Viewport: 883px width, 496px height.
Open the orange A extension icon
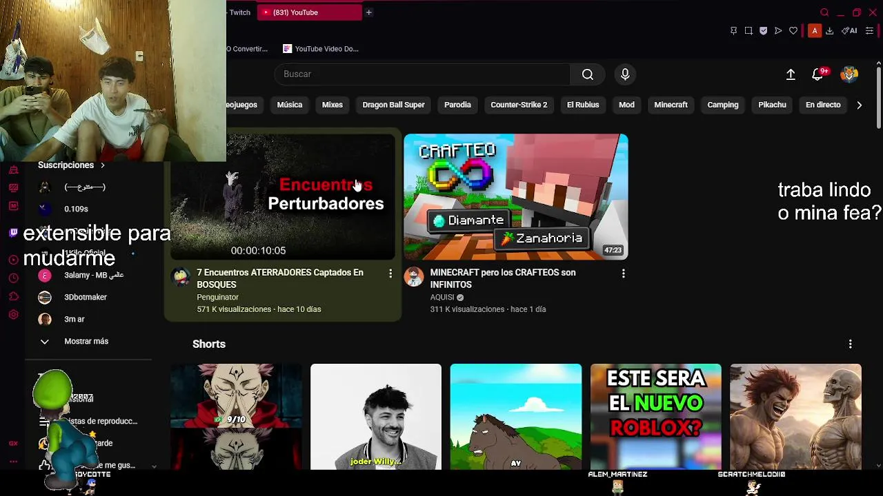pyautogui.click(x=815, y=31)
